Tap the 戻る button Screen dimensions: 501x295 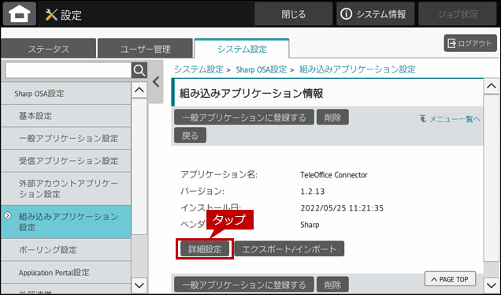pos(190,136)
